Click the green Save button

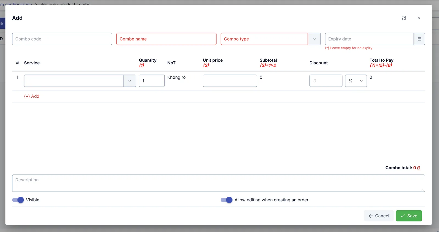409,216
